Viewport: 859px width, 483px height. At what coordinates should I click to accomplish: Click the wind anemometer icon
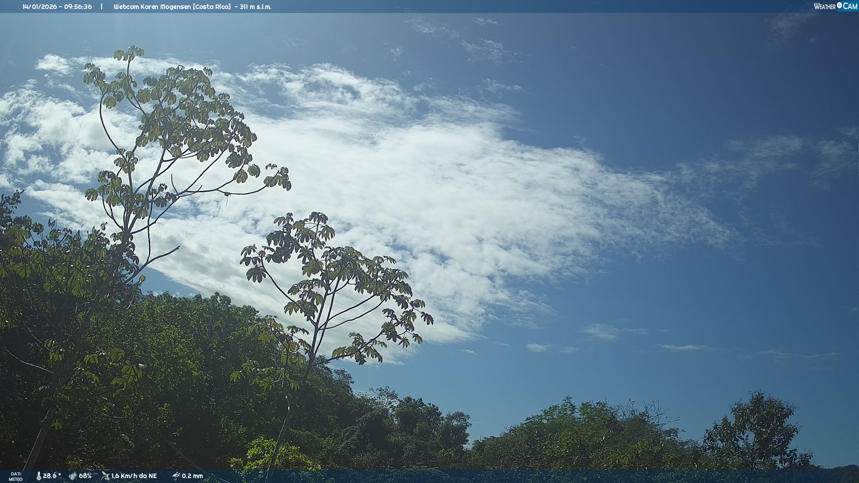[x=105, y=476]
